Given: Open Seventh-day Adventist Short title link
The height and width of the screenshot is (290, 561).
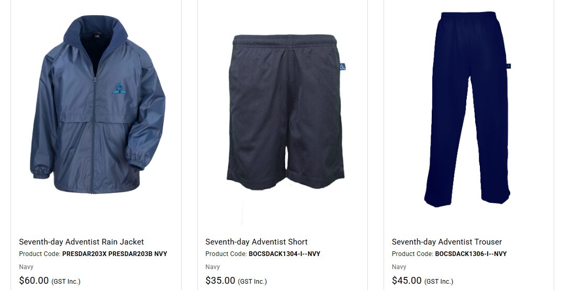Looking at the screenshot, I should click(256, 242).
